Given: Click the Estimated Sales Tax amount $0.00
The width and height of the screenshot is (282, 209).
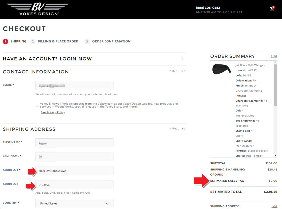Looking at the screenshot, I should click(273, 181).
